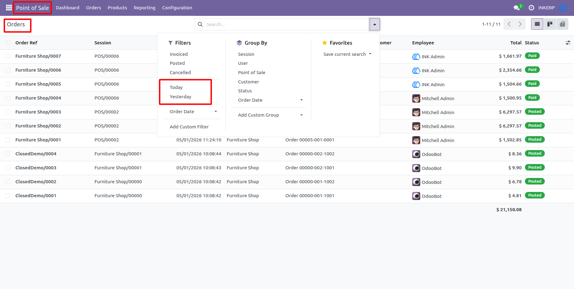Check the Furniture Shop/0005 row checkbox
Image resolution: width=574 pixels, height=289 pixels.
(8, 84)
